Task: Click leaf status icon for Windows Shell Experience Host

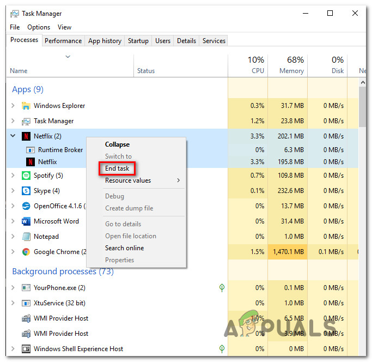Action: tap(222, 348)
